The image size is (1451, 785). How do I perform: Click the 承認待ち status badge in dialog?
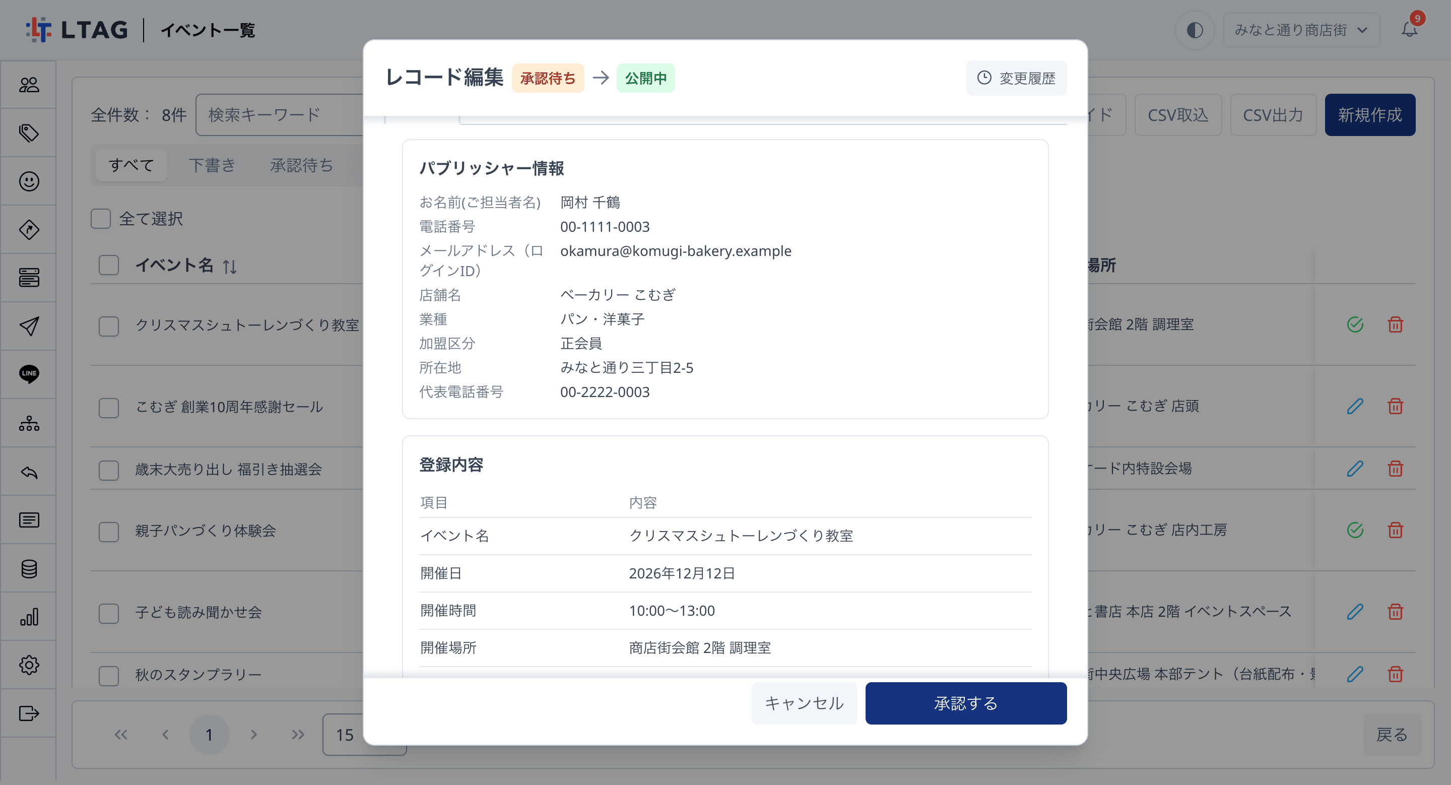[x=548, y=78]
